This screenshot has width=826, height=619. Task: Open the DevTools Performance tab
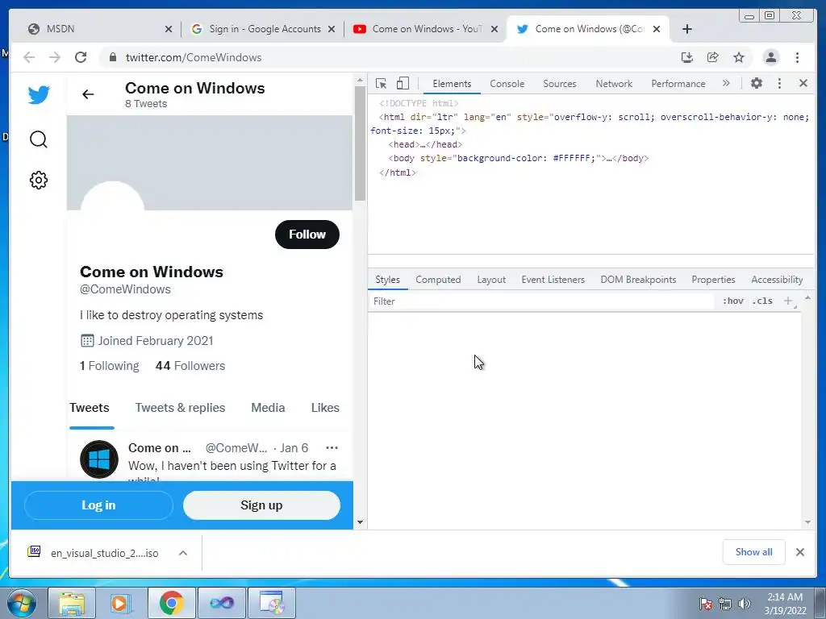(x=678, y=84)
